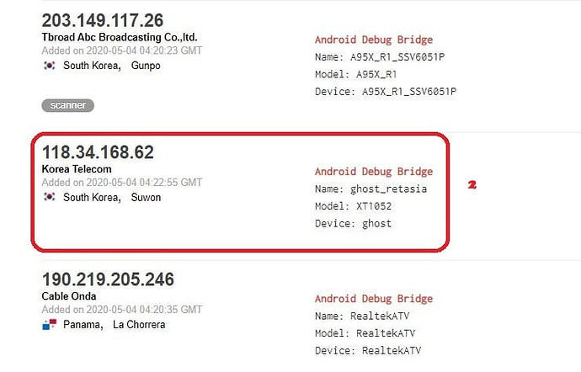Screen dimensions: 581x372
Task: Click the Korea Telecom organization name
Action: coord(77,169)
